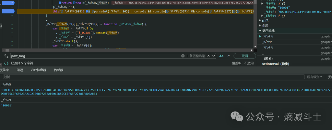
Task: Switch to the 问题 tab
Action: (x=20, y=70)
